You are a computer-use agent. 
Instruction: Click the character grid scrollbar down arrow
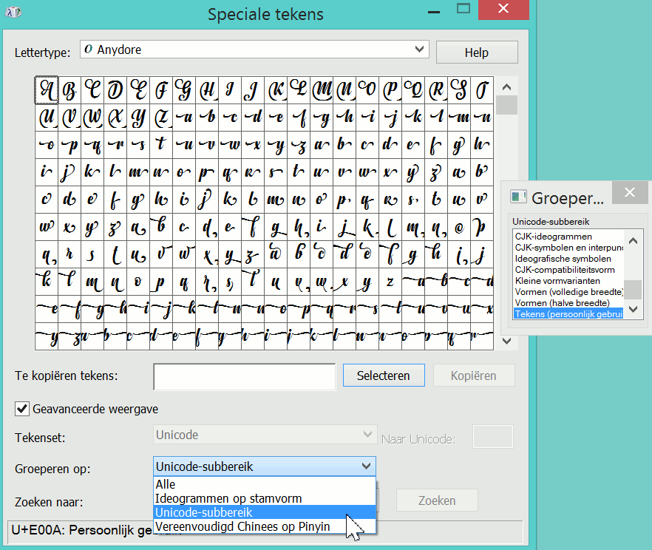point(506,342)
